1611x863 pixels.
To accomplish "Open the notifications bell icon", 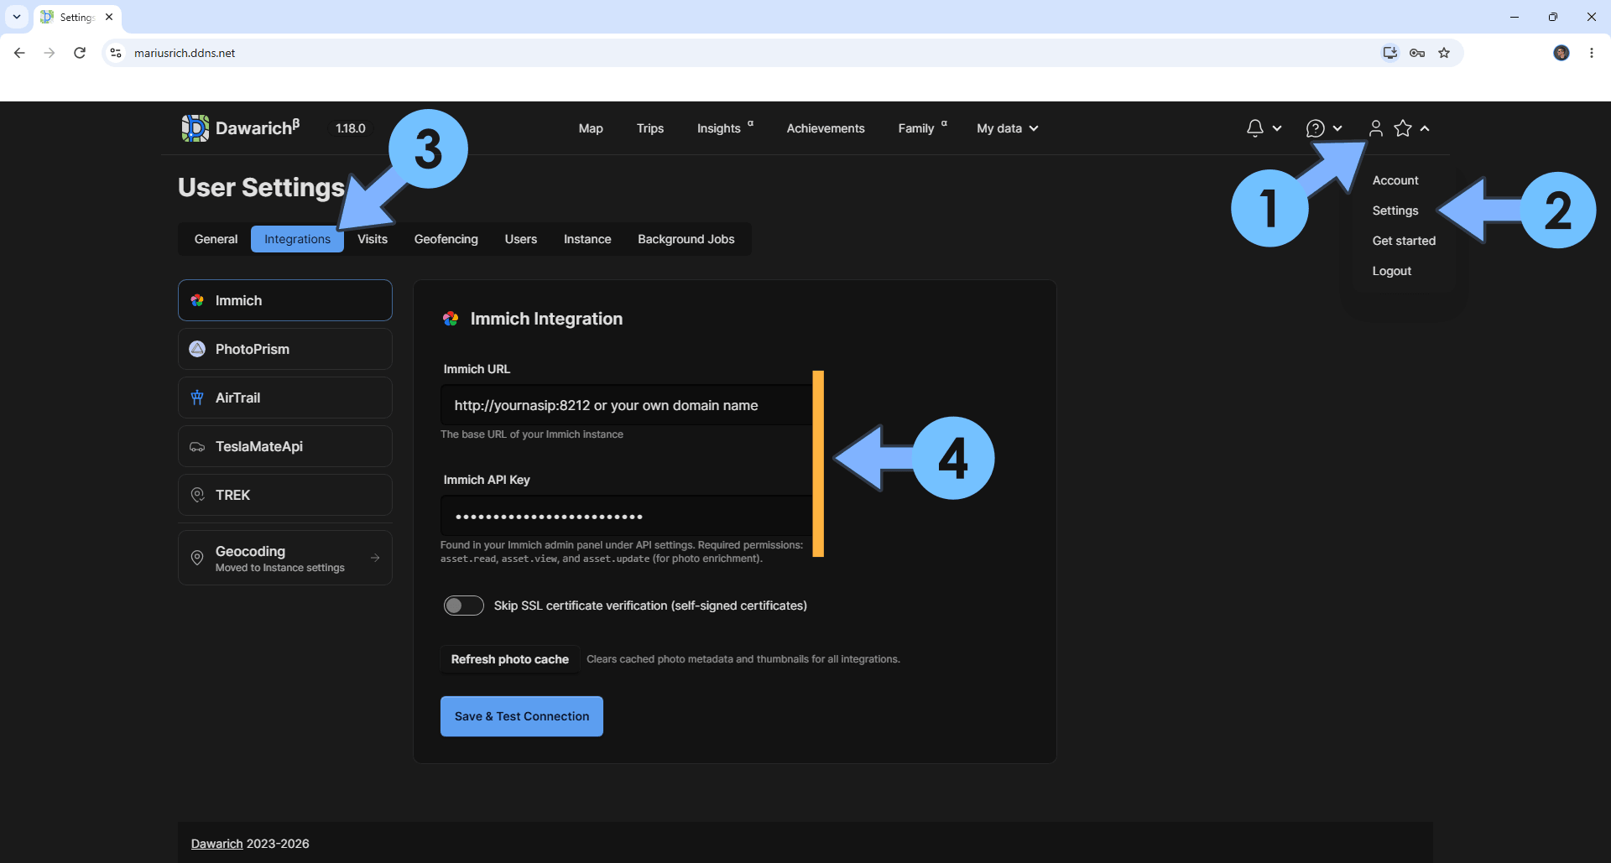I will pos(1254,128).
